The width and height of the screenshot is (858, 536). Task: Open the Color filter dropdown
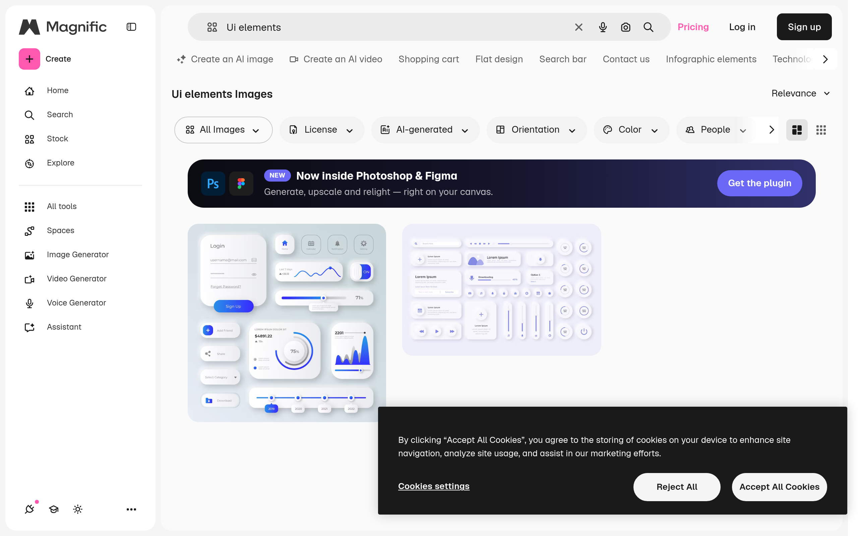(x=631, y=130)
